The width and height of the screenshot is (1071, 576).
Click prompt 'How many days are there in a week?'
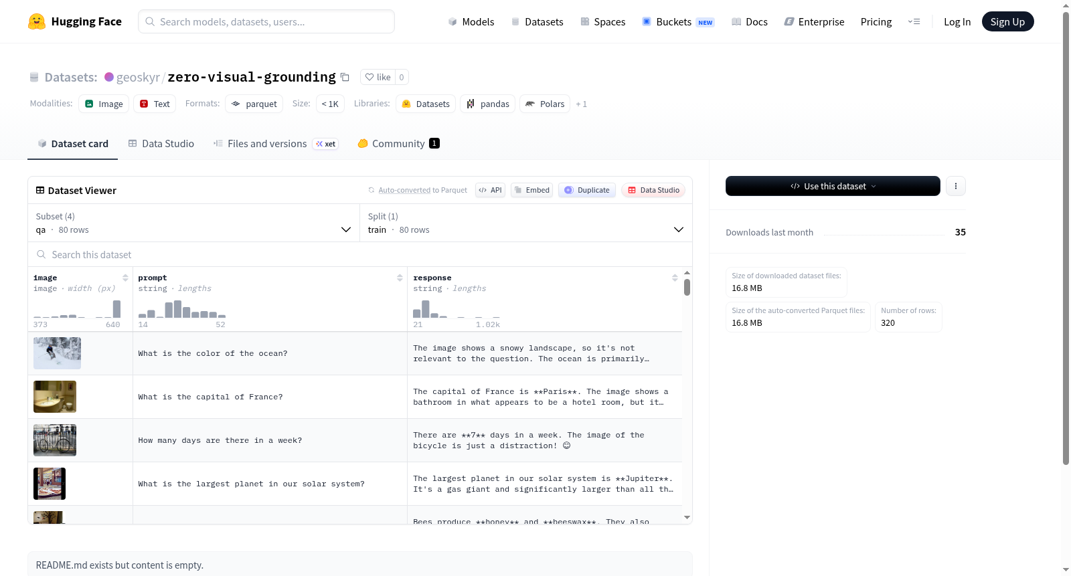point(220,440)
